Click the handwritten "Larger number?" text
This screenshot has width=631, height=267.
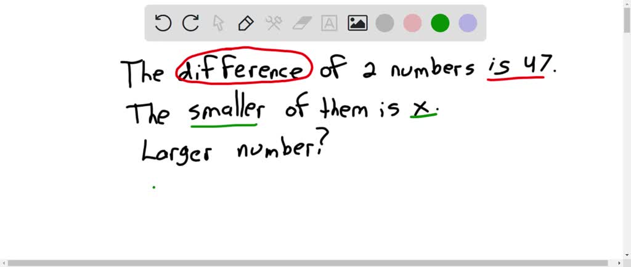click(232, 151)
